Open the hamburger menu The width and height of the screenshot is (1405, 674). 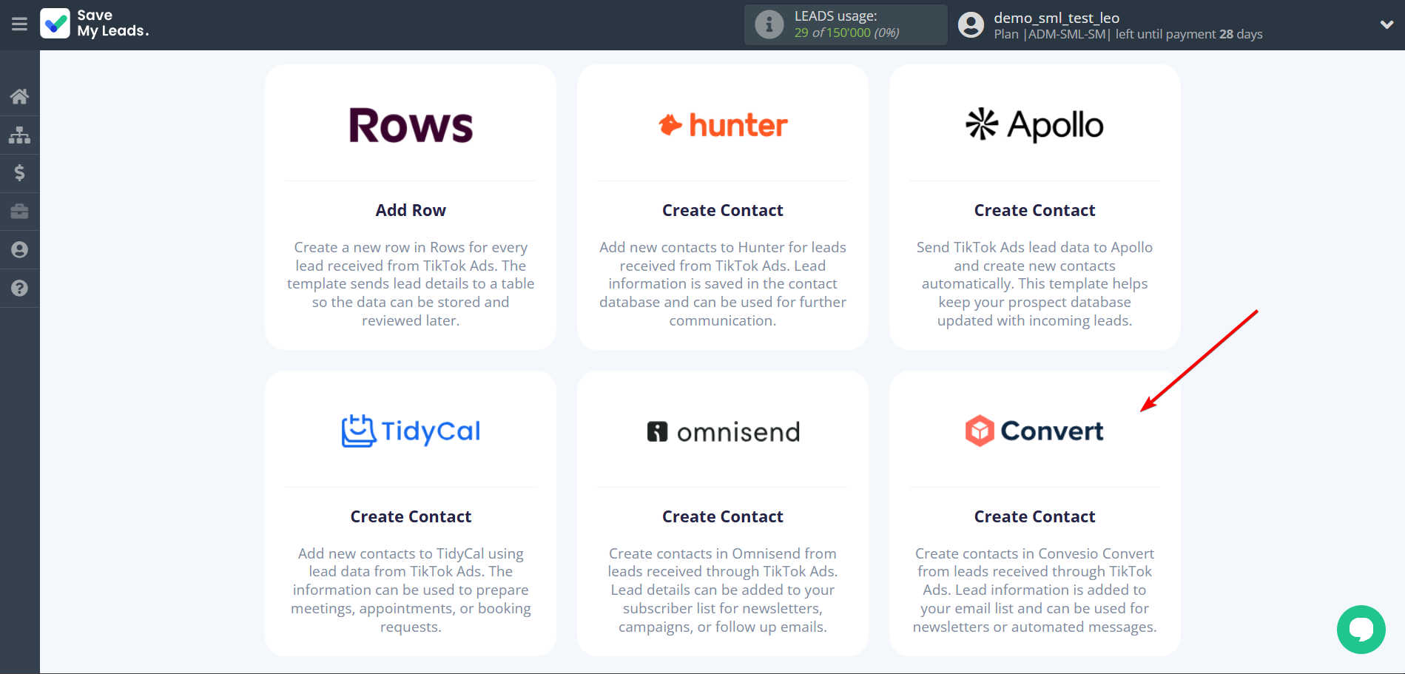(x=20, y=24)
